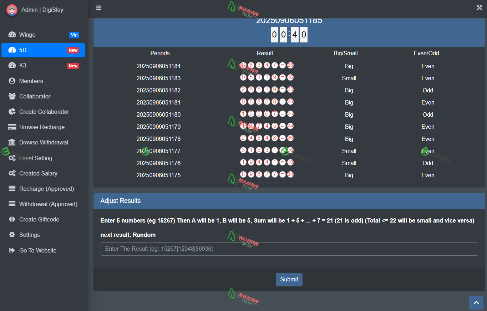Select the 5D menu item
Viewport: 487px width, 311px height.
click(x=43, y=50)
